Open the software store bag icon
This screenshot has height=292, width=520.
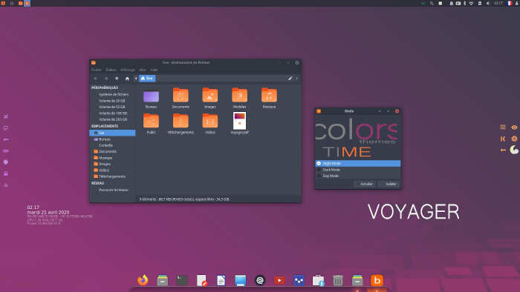pos(319,280)
